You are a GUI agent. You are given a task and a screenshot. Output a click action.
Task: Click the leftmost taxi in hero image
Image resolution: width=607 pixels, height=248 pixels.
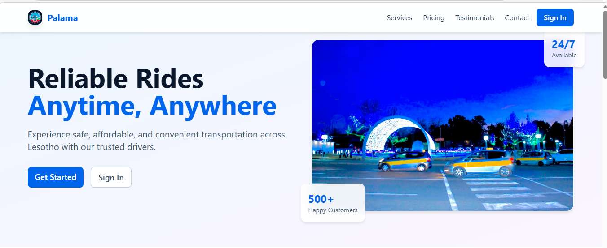click(404, 161)
